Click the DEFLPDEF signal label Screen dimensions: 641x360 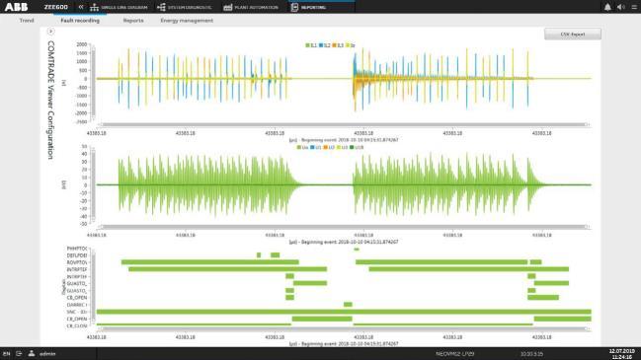(x=77, y=255)
